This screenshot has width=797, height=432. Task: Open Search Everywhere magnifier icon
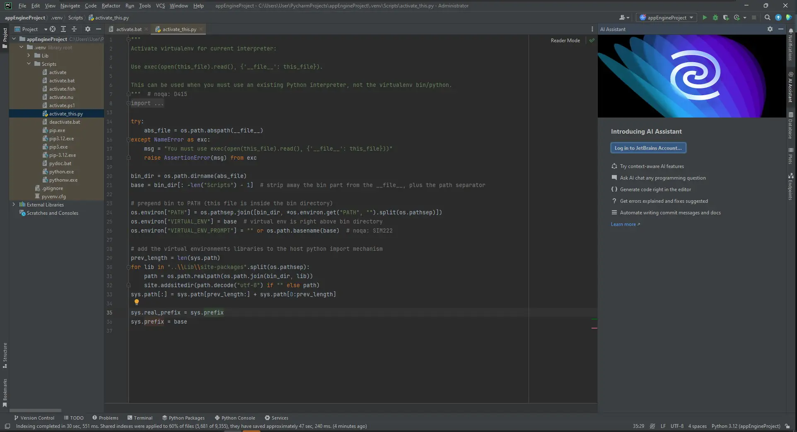pyautogui.click(x=767, y=17)
